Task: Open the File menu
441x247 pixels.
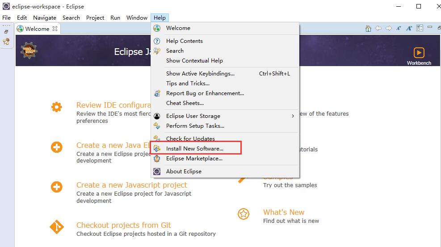Action: 6,18
